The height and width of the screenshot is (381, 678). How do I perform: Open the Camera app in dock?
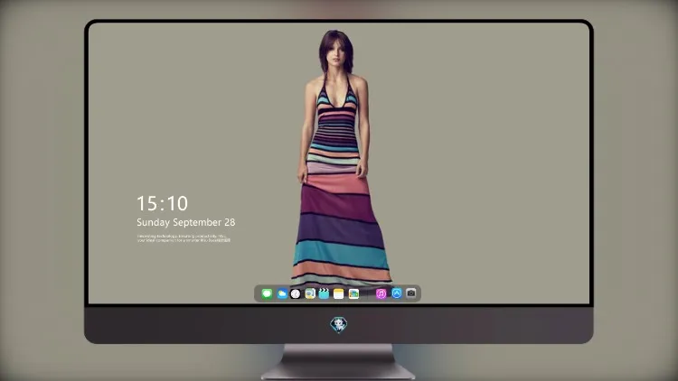click(x=410, y=293)
